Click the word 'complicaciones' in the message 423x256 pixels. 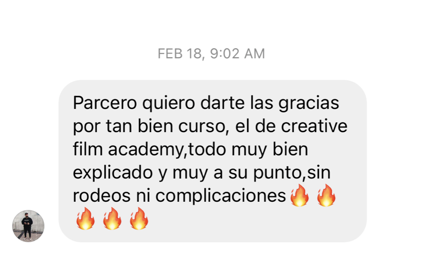(x=221, y=196)
